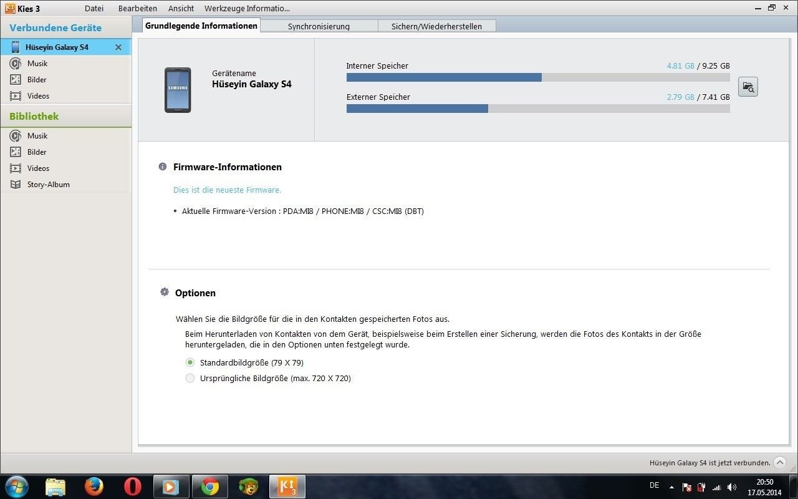The height and width of the screenshot is (499, 798).
Task: Launch Google Chrome from the taskbar
Action: [x=209, y=487]
